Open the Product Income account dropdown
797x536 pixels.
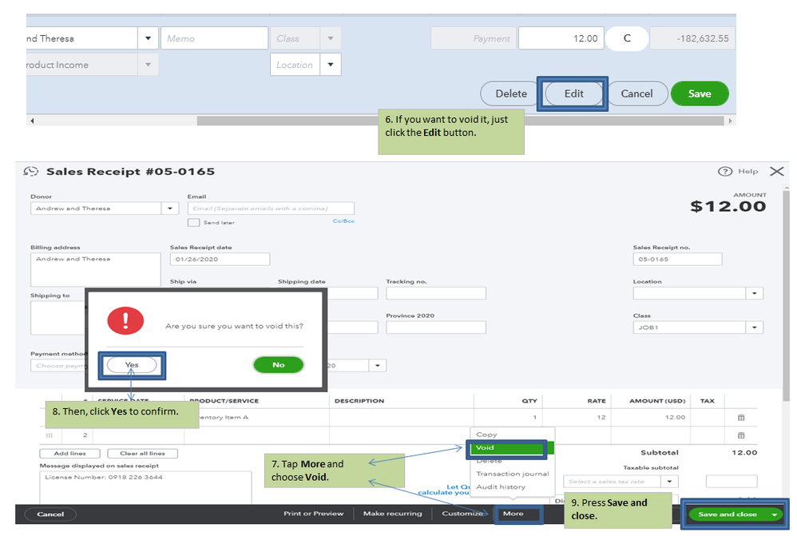click(x=148, y=65)
